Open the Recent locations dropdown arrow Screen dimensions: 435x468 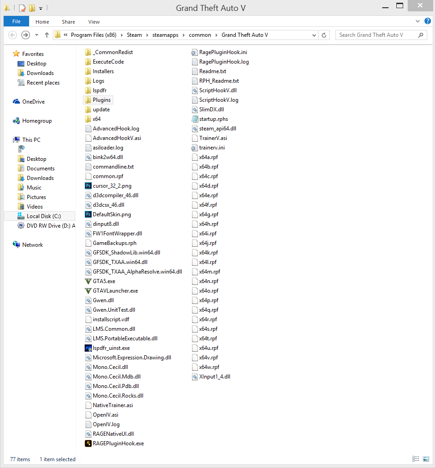coord(36,35)
